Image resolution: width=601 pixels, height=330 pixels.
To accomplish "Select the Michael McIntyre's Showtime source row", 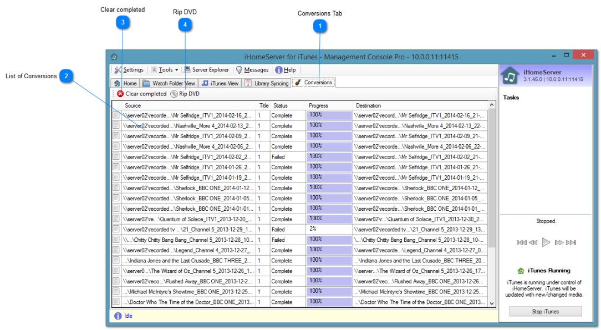I will click(189, 291).
